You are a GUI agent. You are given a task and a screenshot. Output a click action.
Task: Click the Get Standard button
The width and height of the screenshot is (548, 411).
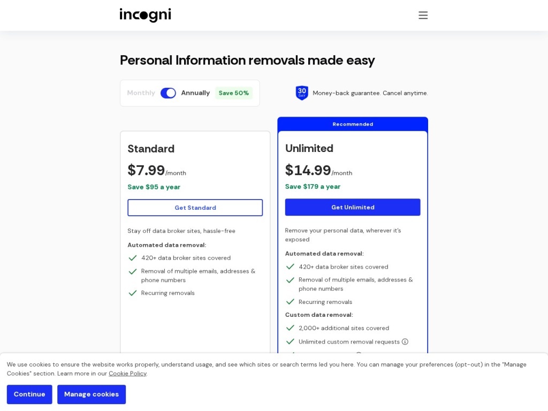tap(195, 208)
